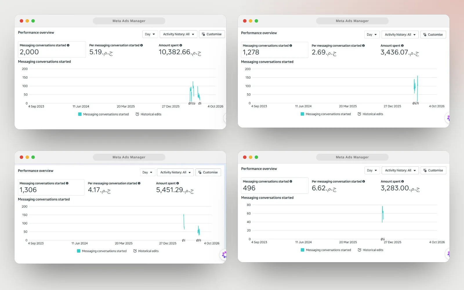Open Activity history dropdown in the 1,306 conversations window

pos(175,172)
